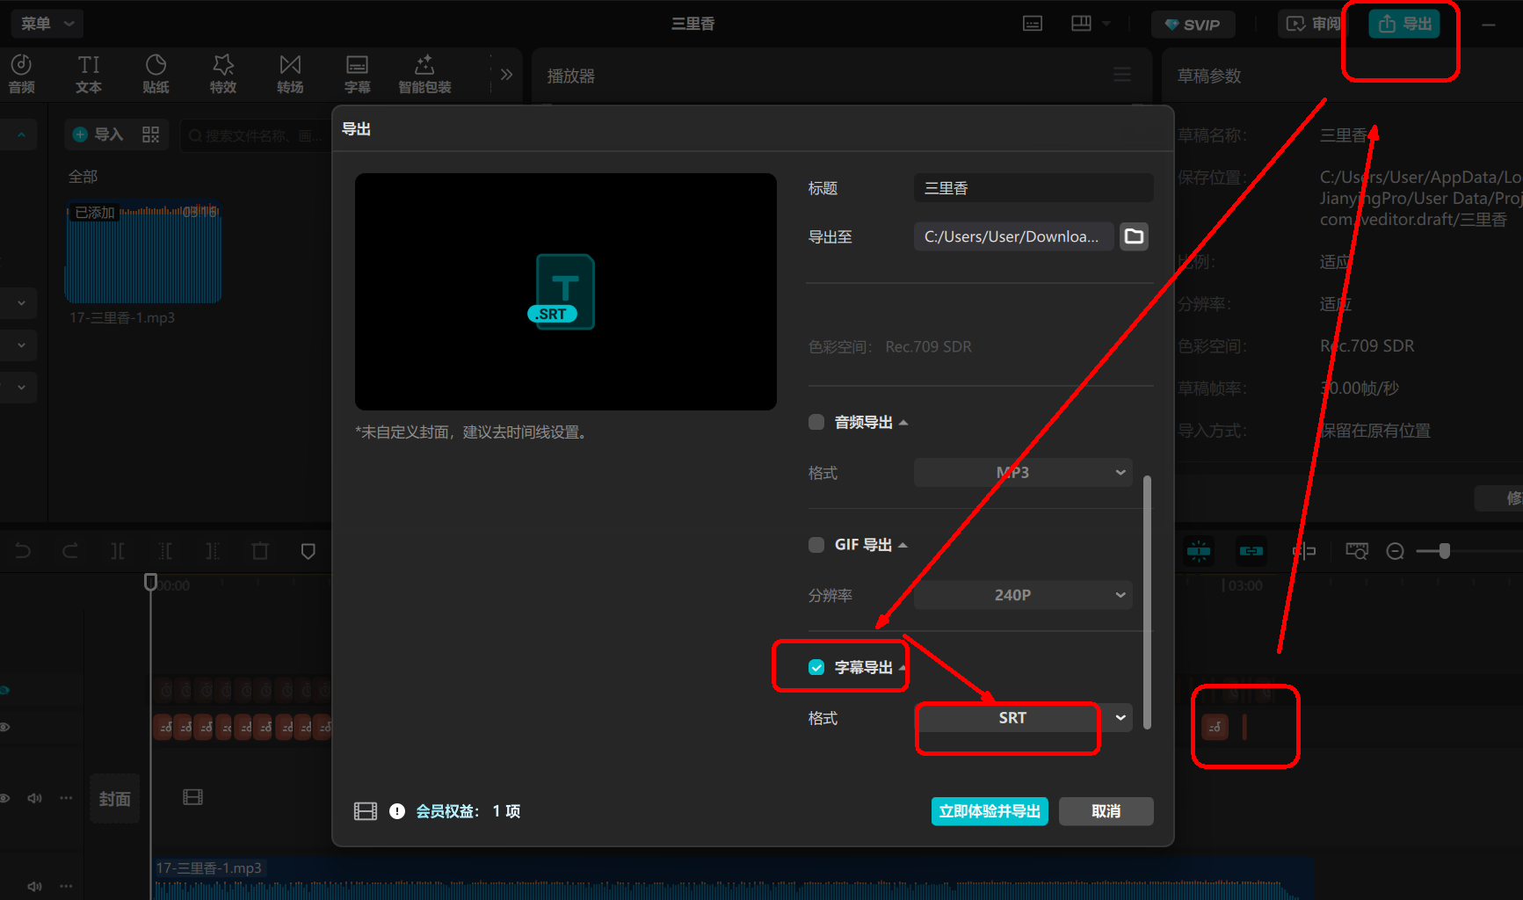Enable the 音频导出 audio export checkbox

coord(816,422)
